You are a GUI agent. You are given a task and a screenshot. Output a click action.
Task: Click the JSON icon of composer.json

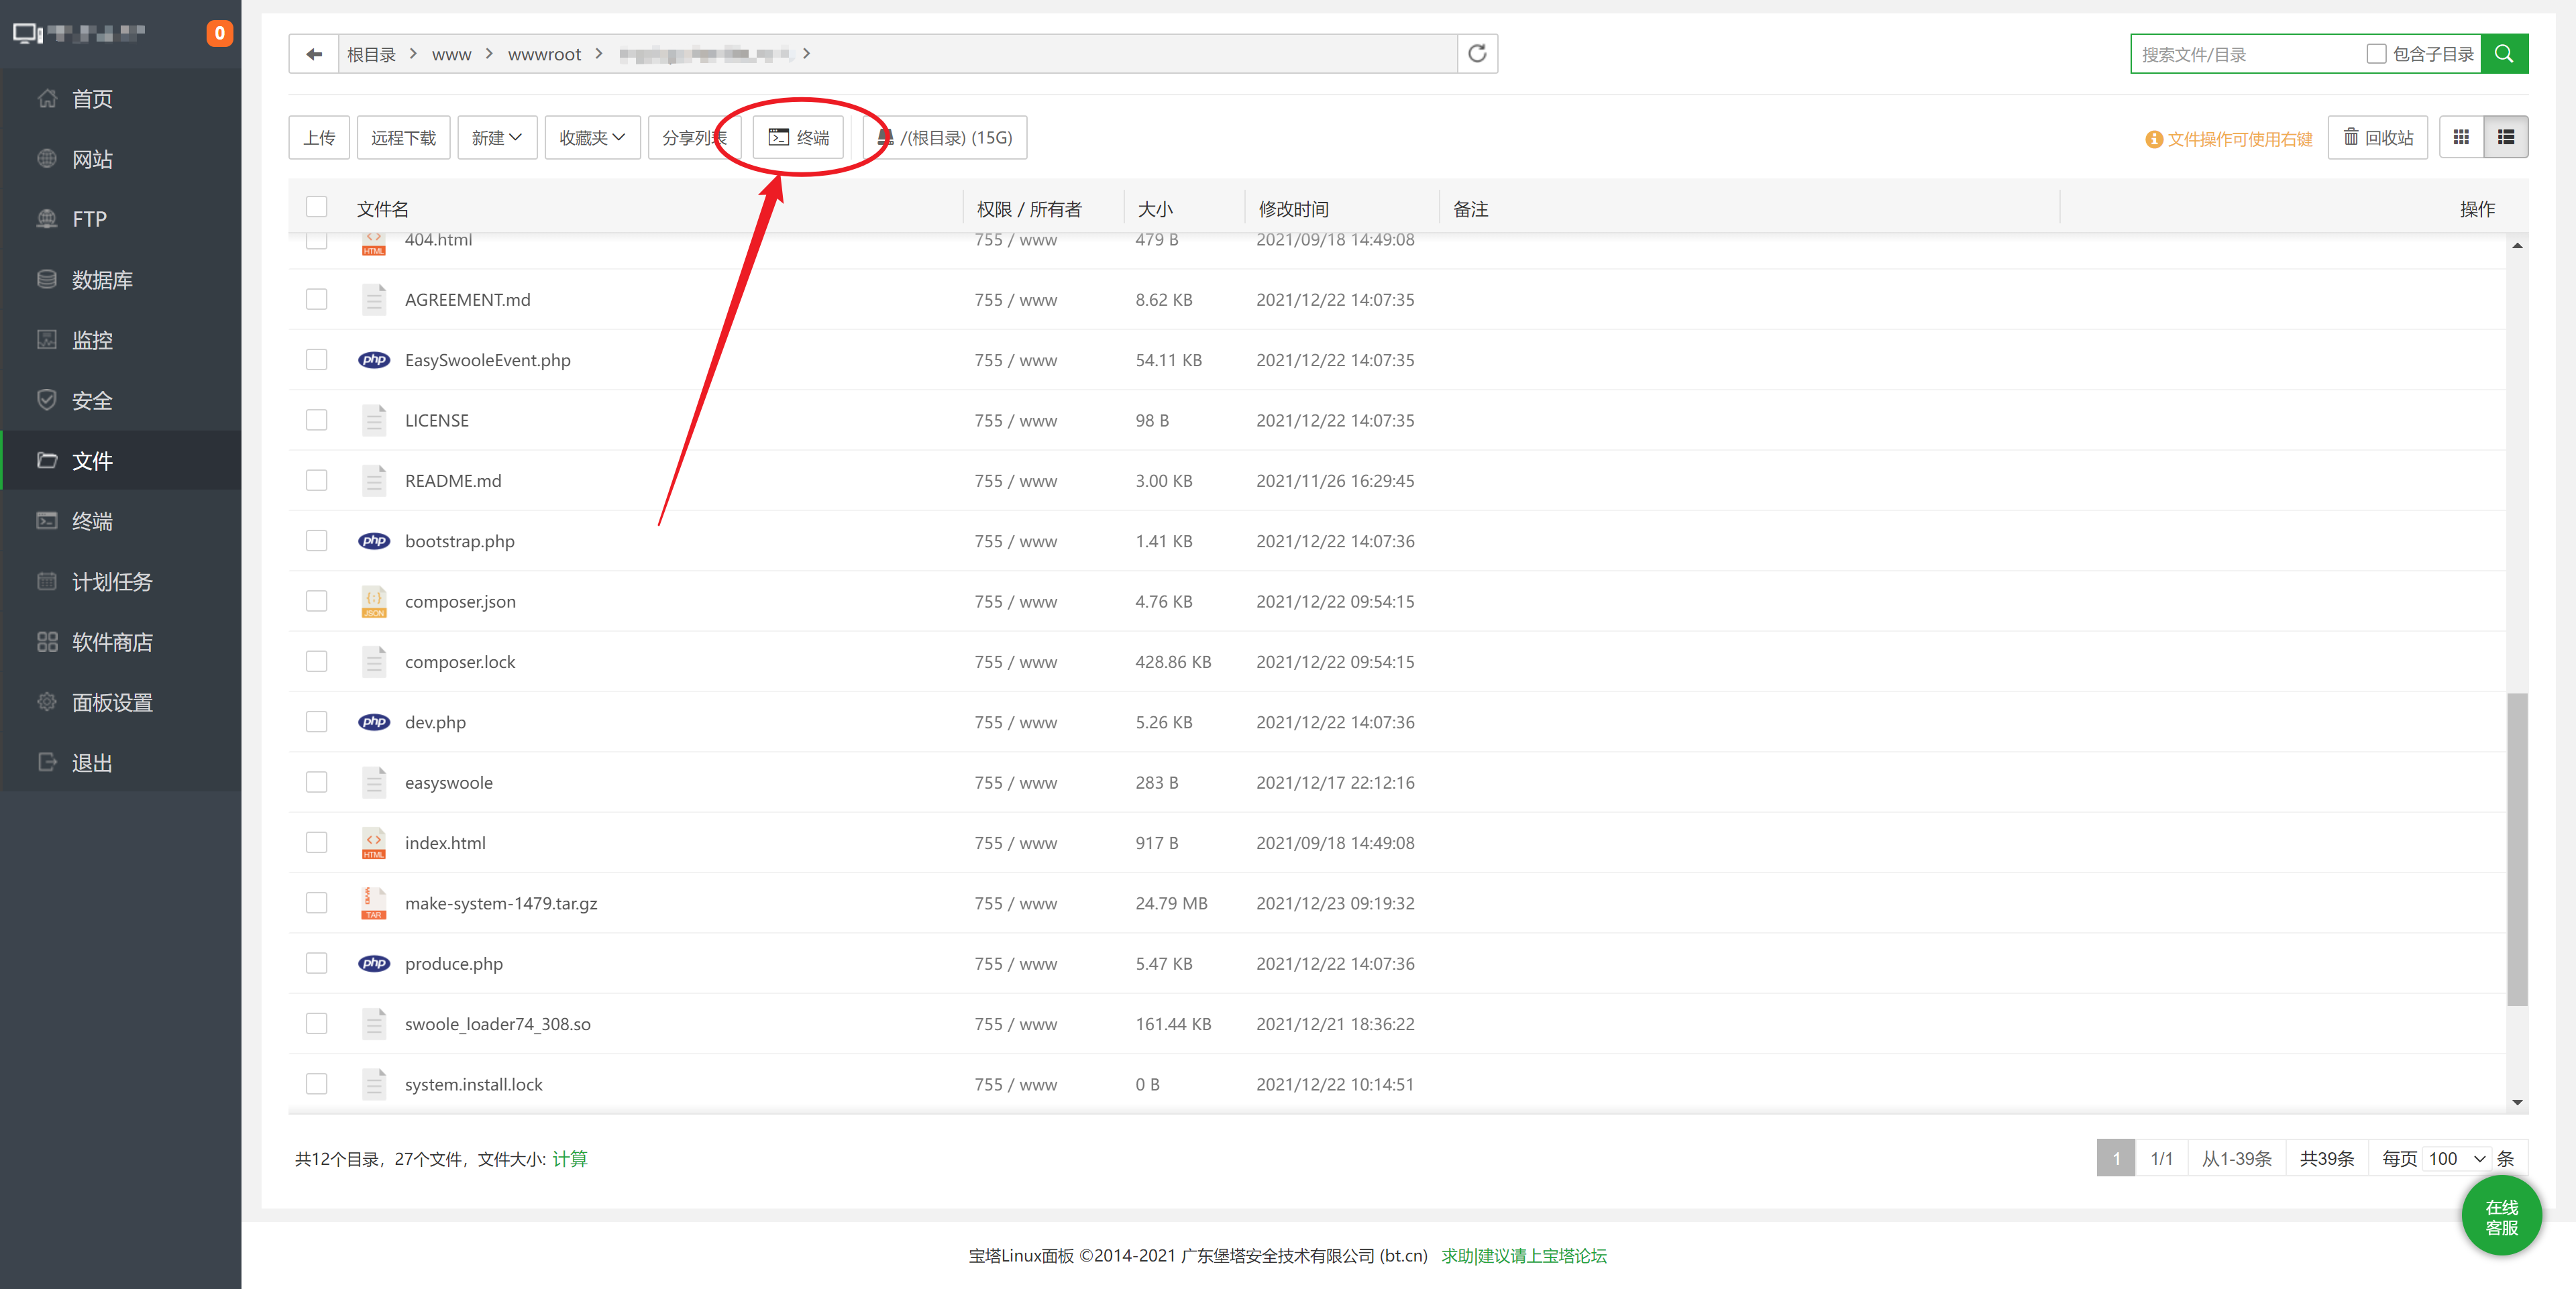(x=374, y=601)
